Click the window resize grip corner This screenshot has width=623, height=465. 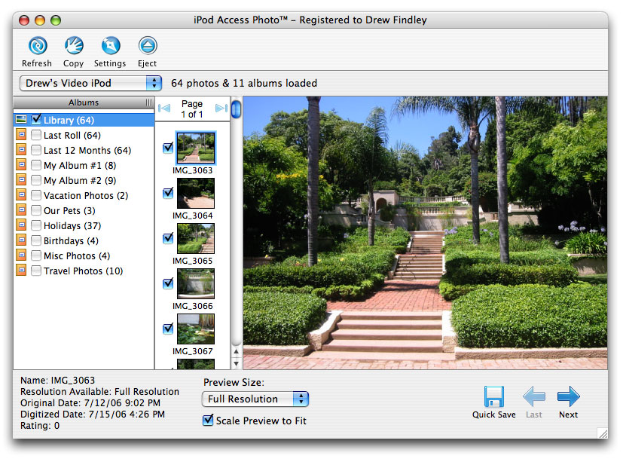pos(603,433)
